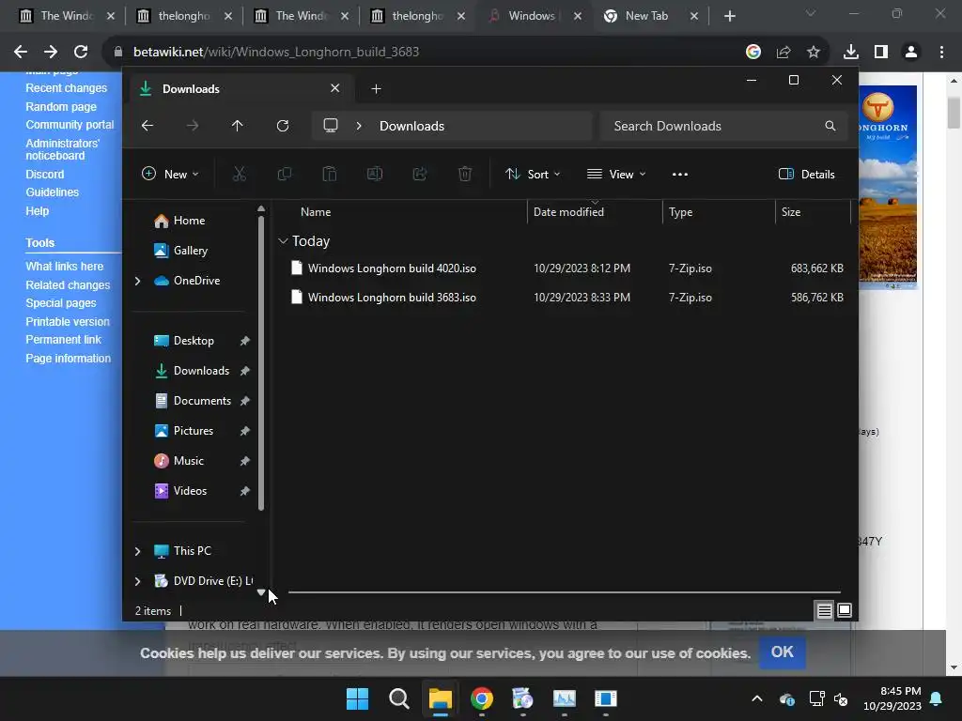The height and width of the screenshot is (721, 962).
Task: Toggle the Details pane
Action: click(806, 174)
